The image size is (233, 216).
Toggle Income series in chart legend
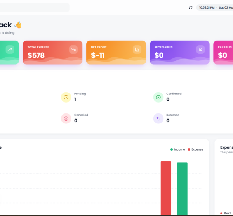coord(178,149)
